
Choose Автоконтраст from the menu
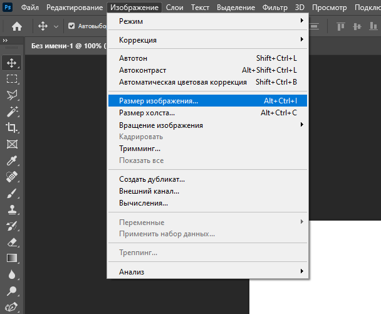(208, 70)
